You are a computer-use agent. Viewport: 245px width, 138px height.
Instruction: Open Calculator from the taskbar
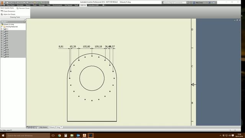65,135
